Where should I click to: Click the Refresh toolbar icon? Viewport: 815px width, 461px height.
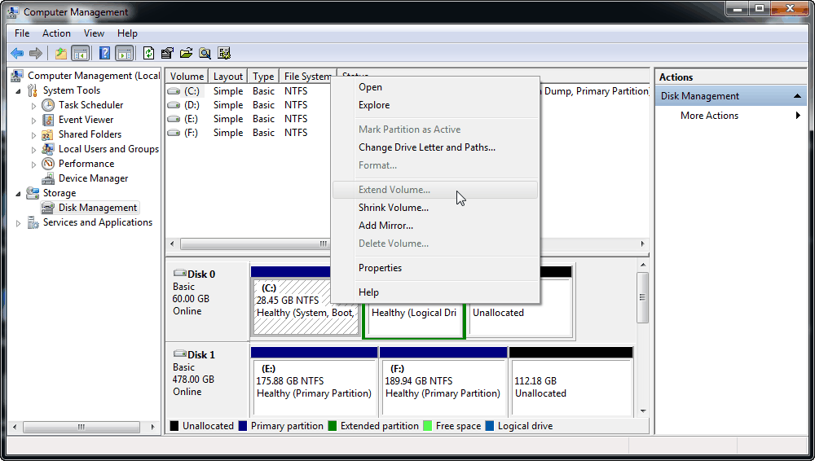148,53
